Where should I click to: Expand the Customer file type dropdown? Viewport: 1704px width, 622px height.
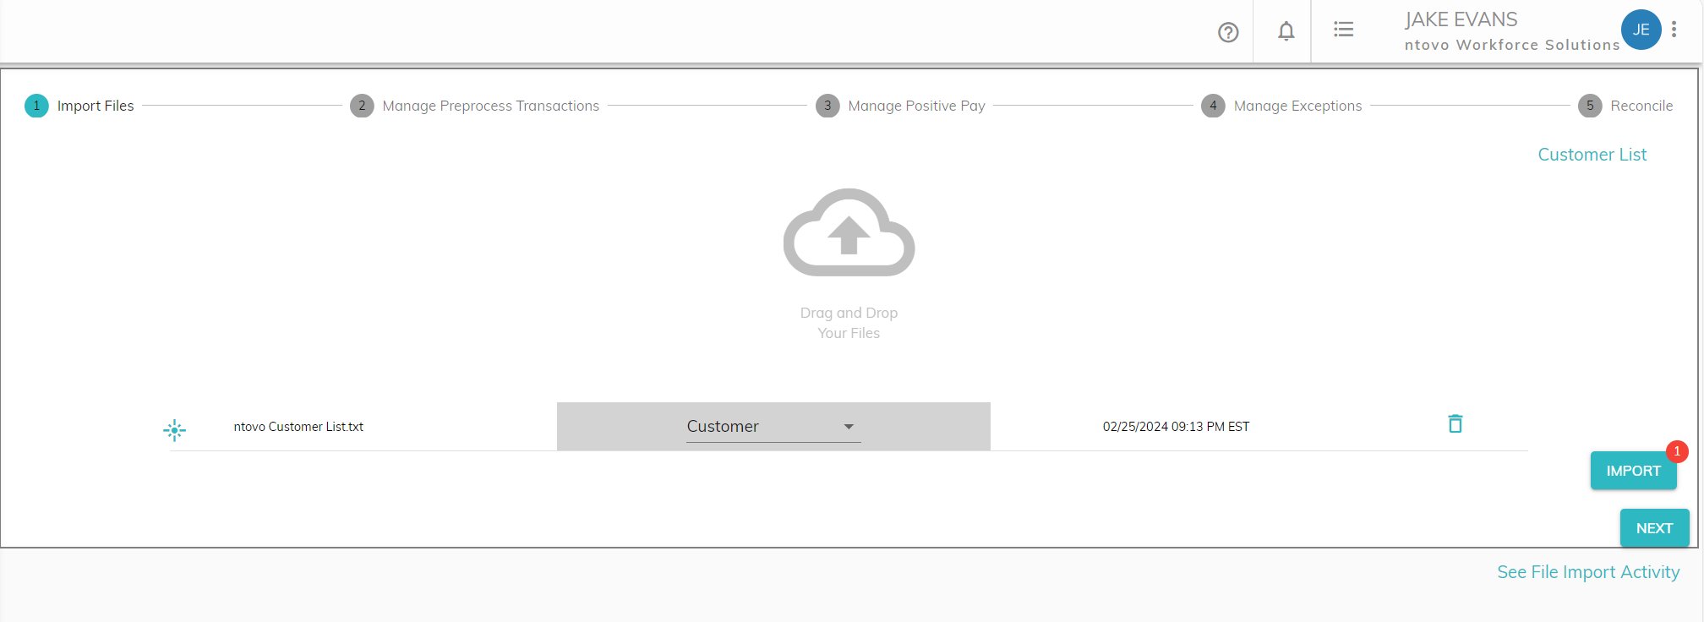(772, 427)
